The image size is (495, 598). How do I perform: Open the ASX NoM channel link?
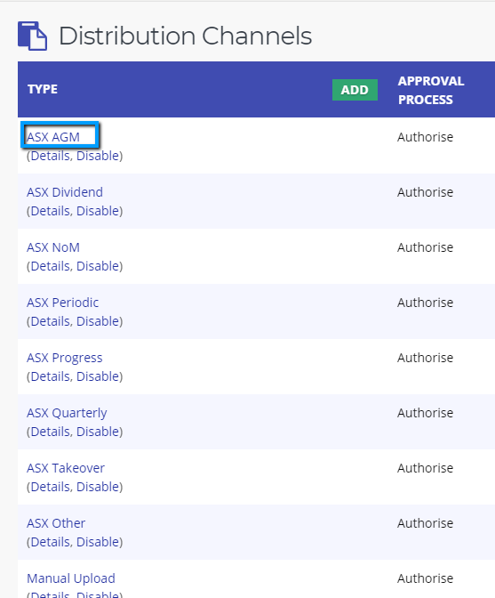[53, 247]
